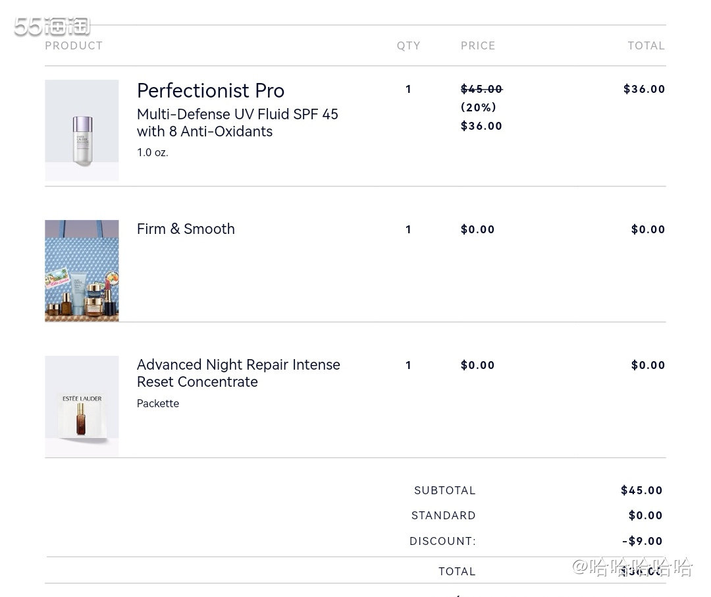Image resolution: width=711 pixels, height=597 pixels.
Task: Select the $45.00 subtotal amount
Action: [642, 491]
